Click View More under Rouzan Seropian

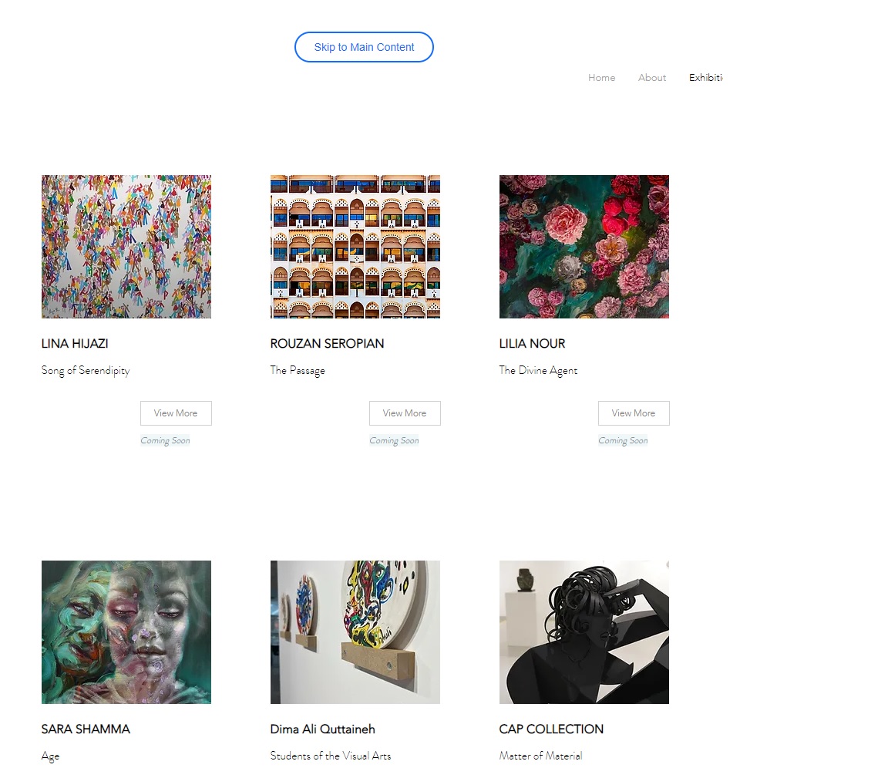click(405, 413)
